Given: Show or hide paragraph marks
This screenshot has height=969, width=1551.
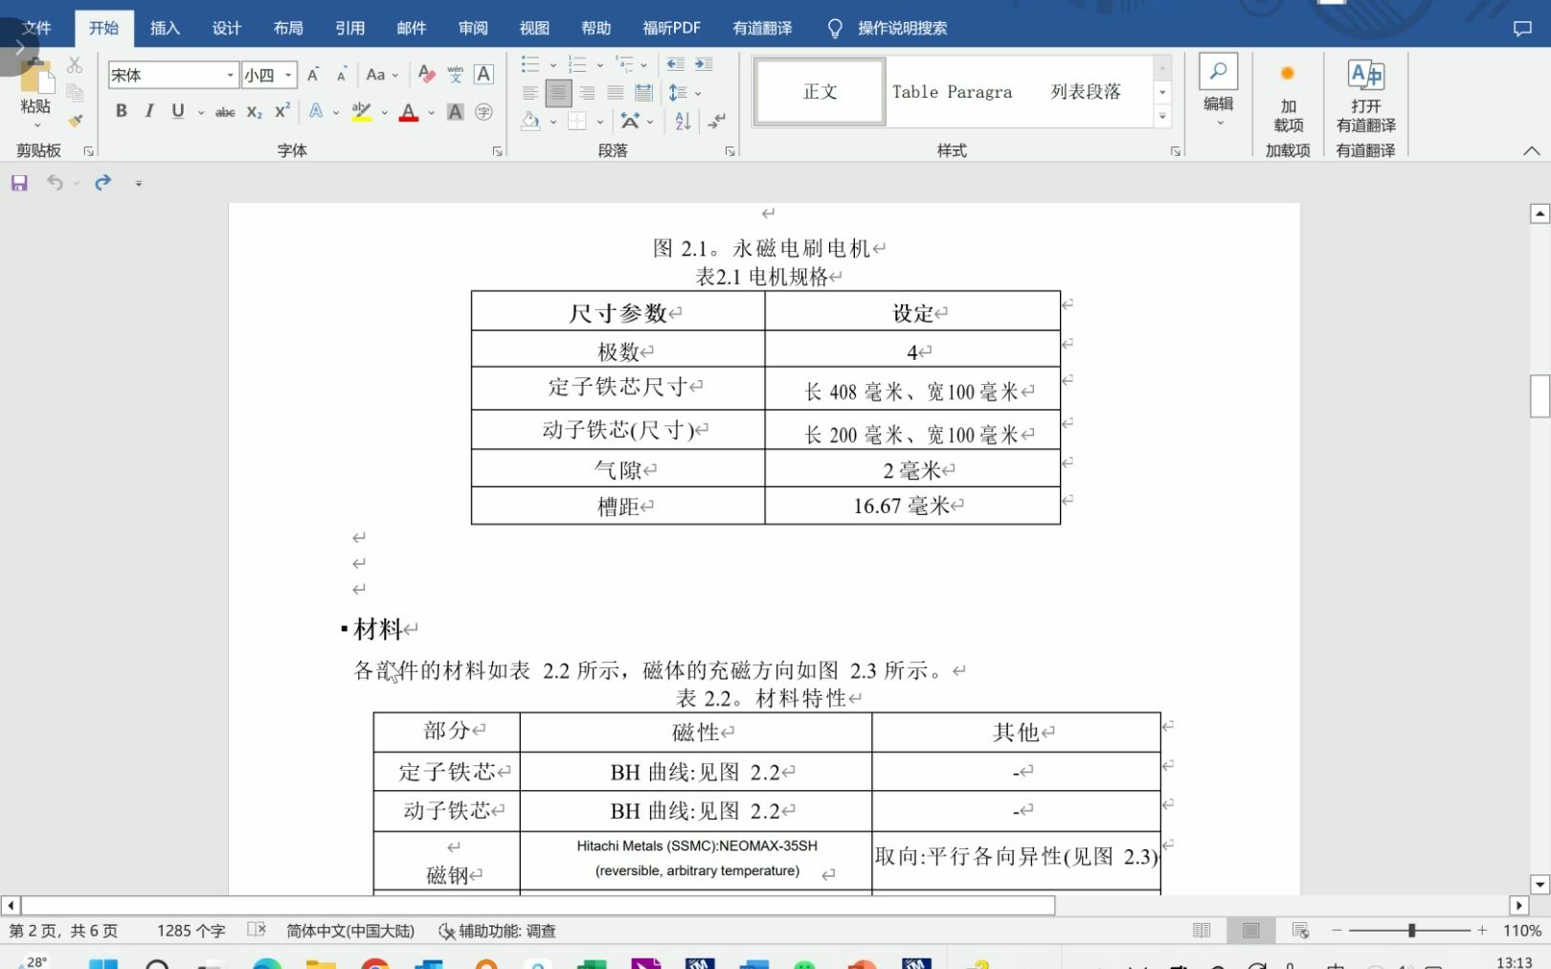Looking at the screenshot, I should (716, 121).
